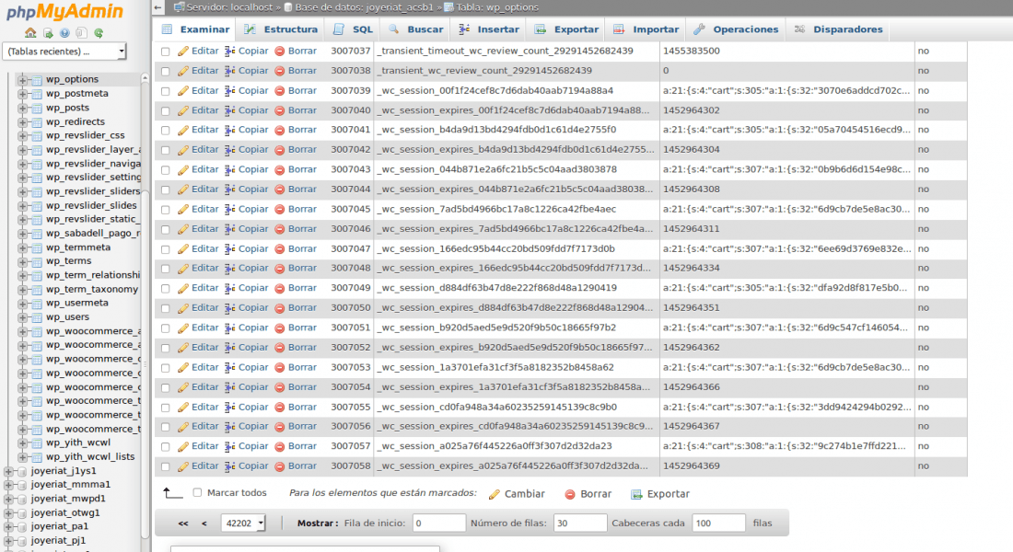Click server icon in breadcrumb

[x=179, y=7]
